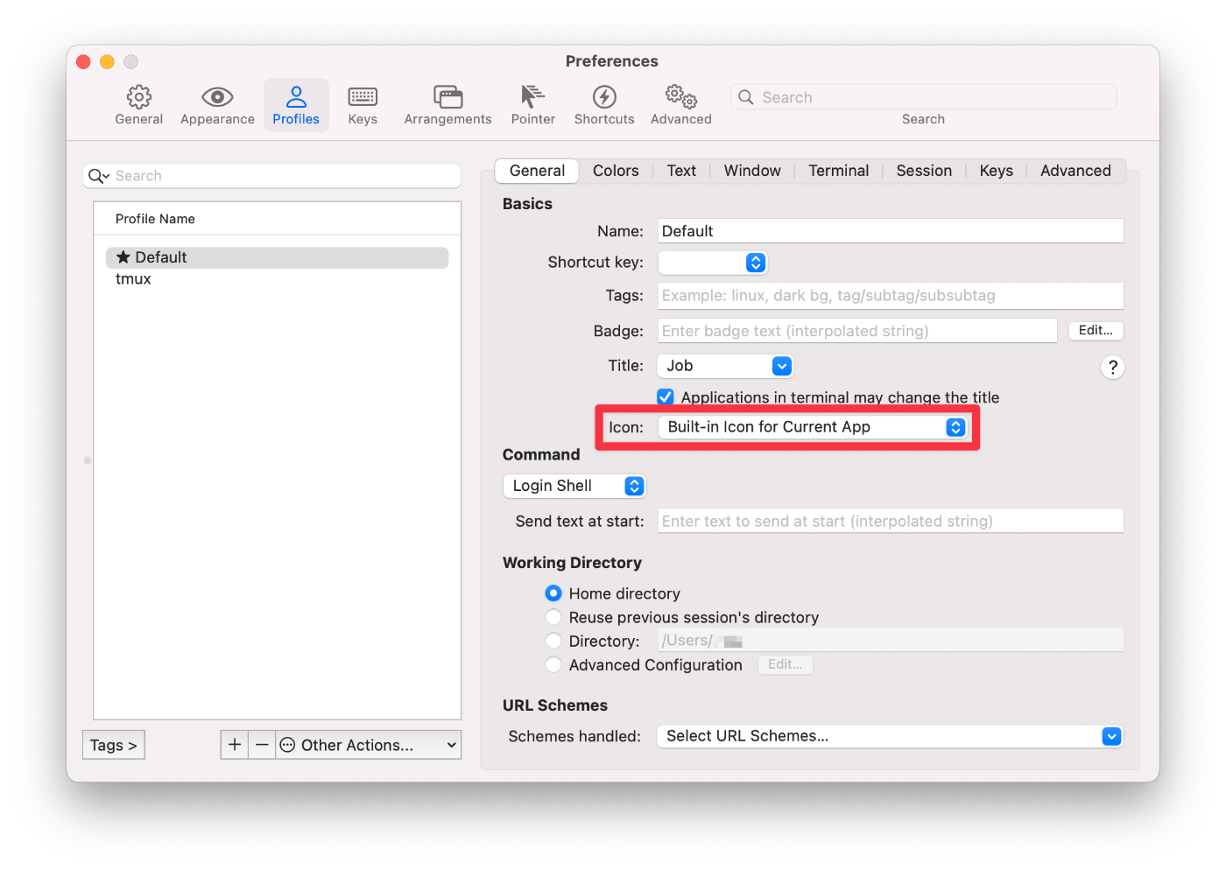Switch to the Terminal tab
The width and height of the screenshot is (1226, 870).
click(x=838, y=171)
